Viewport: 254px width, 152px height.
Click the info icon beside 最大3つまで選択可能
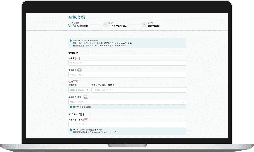pos(71,107)
